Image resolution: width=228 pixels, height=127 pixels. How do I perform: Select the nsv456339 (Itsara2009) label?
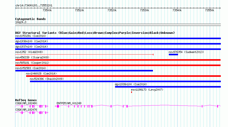coord(32,57)
